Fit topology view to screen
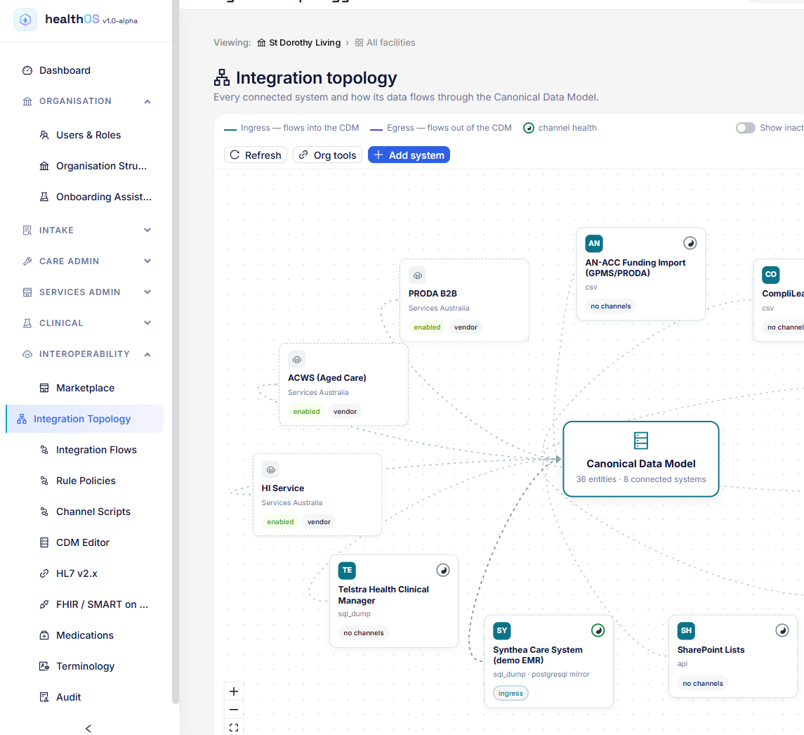The width and height of the screenshot is (804, 735). coord(234,727)
